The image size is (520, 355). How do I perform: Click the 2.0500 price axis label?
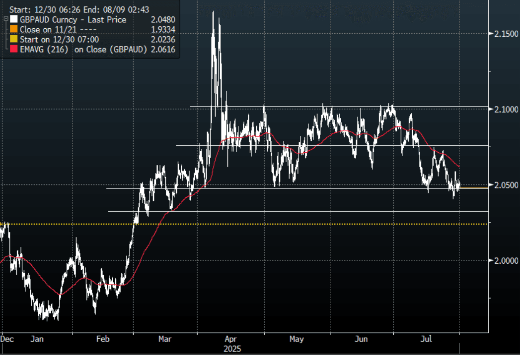click(x=506, y=185)
